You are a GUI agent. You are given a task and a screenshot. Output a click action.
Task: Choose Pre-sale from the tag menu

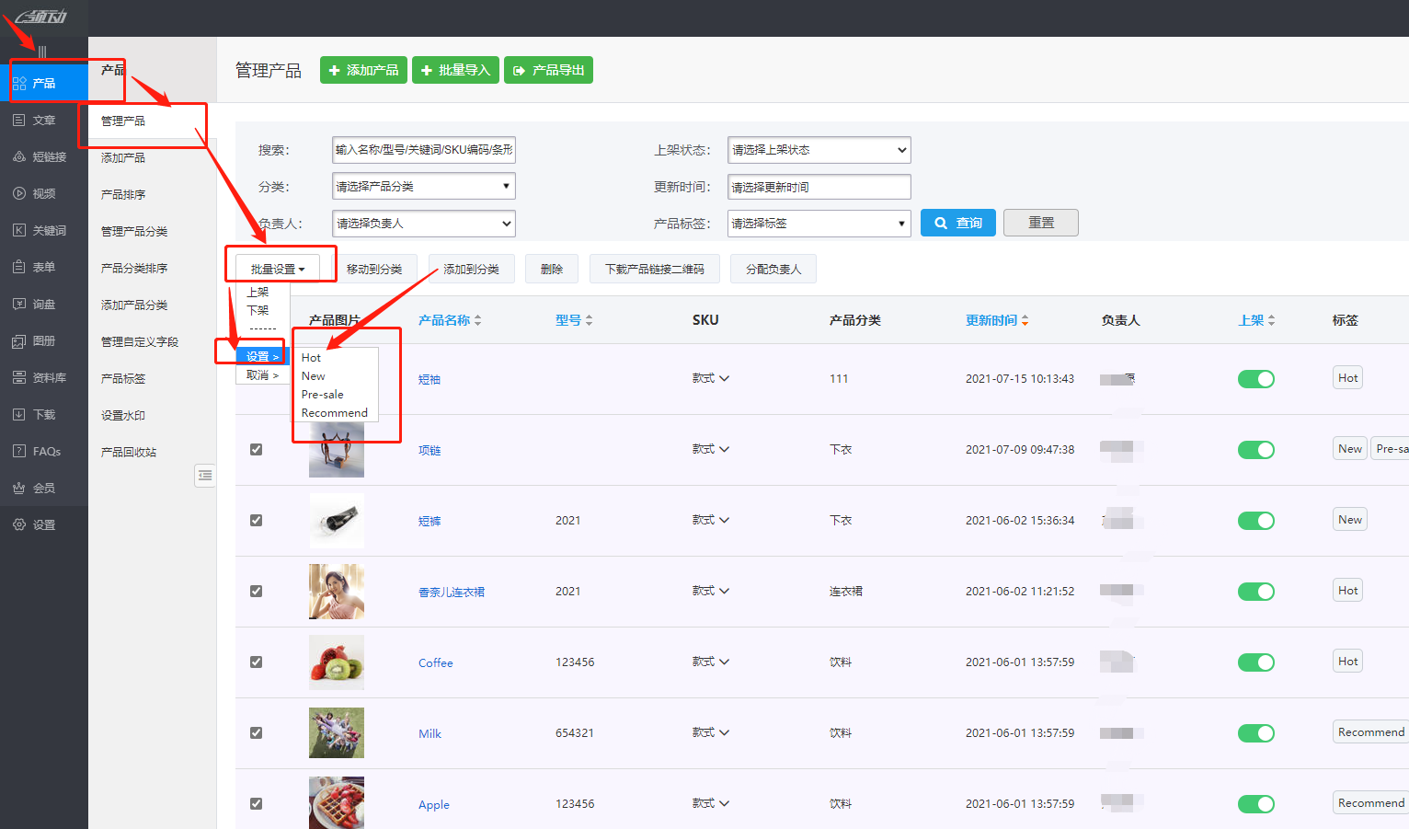pyautogui.click(x=322, y=394)
